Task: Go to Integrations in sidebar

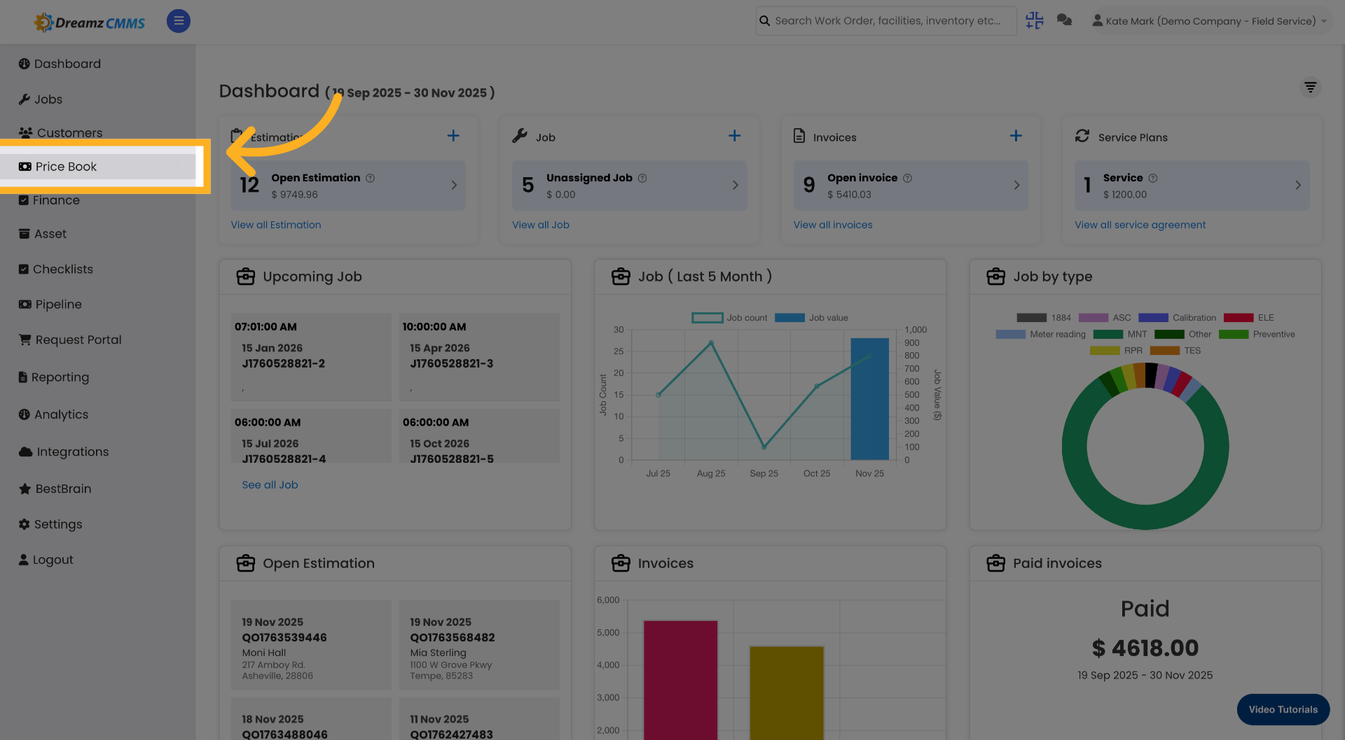Action: point(64,452)
